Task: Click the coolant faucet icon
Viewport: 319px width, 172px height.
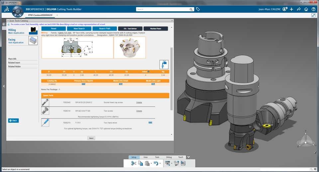Action: (164, 65)
